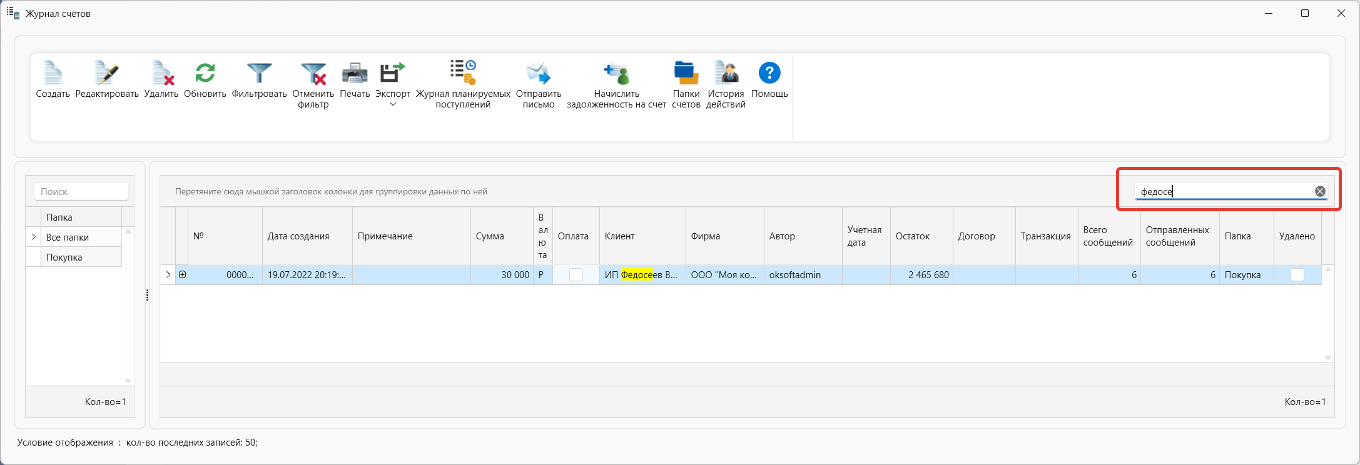Toggle the Оплата checkbox in the row
1360x465 pixels.
[x=576, y=275]
